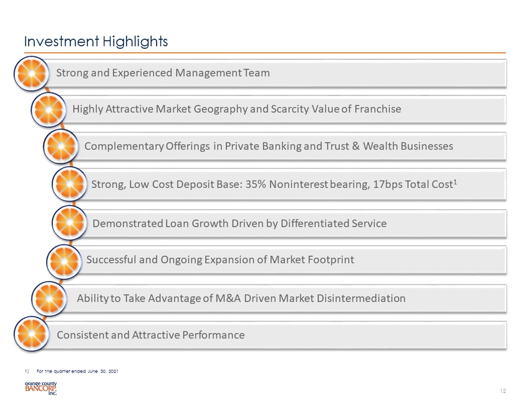530x410 pixels.
Task: Select the Ability to Take Advantage of M&A bar
Action: [x=287, y=298]
